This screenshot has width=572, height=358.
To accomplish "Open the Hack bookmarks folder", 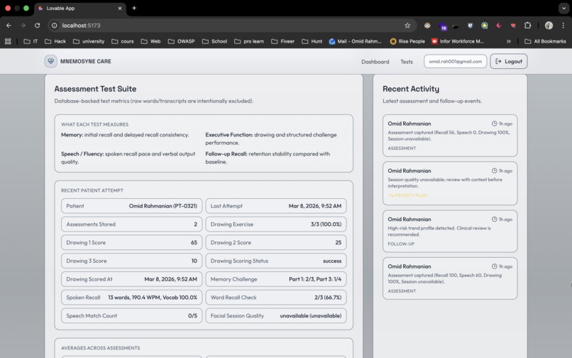I will (x=55, y=41).
